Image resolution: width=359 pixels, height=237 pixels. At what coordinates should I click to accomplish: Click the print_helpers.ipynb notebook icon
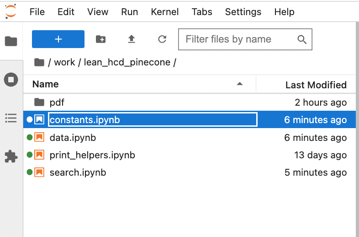click(x=39, y=155)
